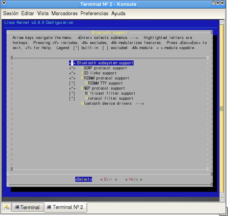This screenshot has width=228, height=216.
Task: Click the terminal icon on Terminal Nº 2 tab
Action: point(49,207)
